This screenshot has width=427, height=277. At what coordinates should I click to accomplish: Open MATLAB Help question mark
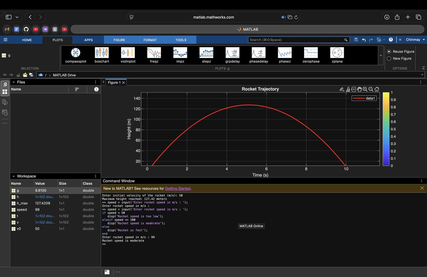pyautogui.click(x=391, y=40)
